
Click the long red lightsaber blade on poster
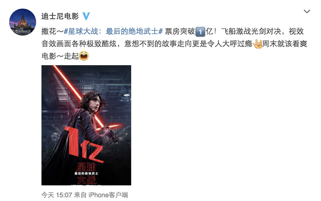(x=78, y=95)
